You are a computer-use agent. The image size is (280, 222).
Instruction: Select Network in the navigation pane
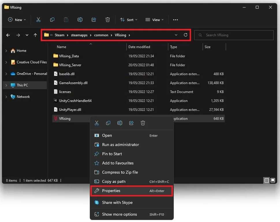25,97
